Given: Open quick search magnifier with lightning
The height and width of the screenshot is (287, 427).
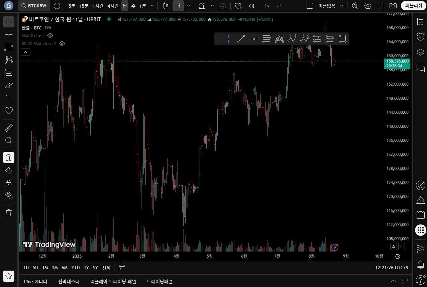Looking at the screenshot, I should click(355, 6).
